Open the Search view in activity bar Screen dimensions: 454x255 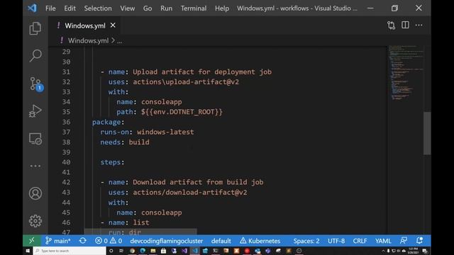click(35, 55)
